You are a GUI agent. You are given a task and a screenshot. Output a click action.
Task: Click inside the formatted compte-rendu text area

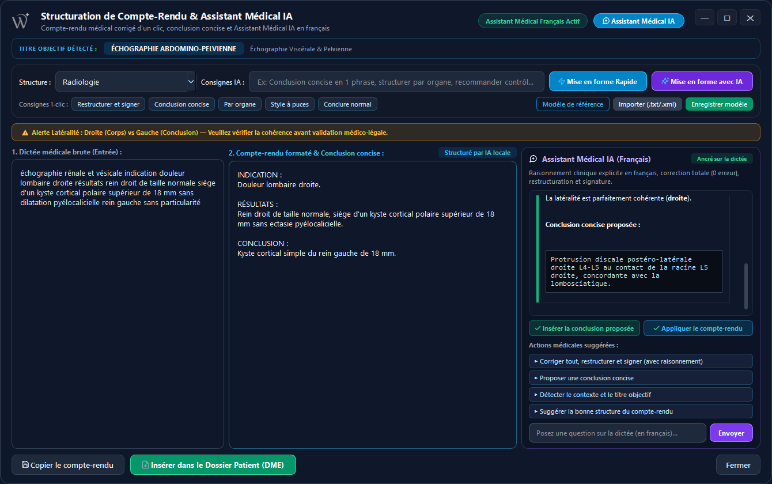click(373, 304)
